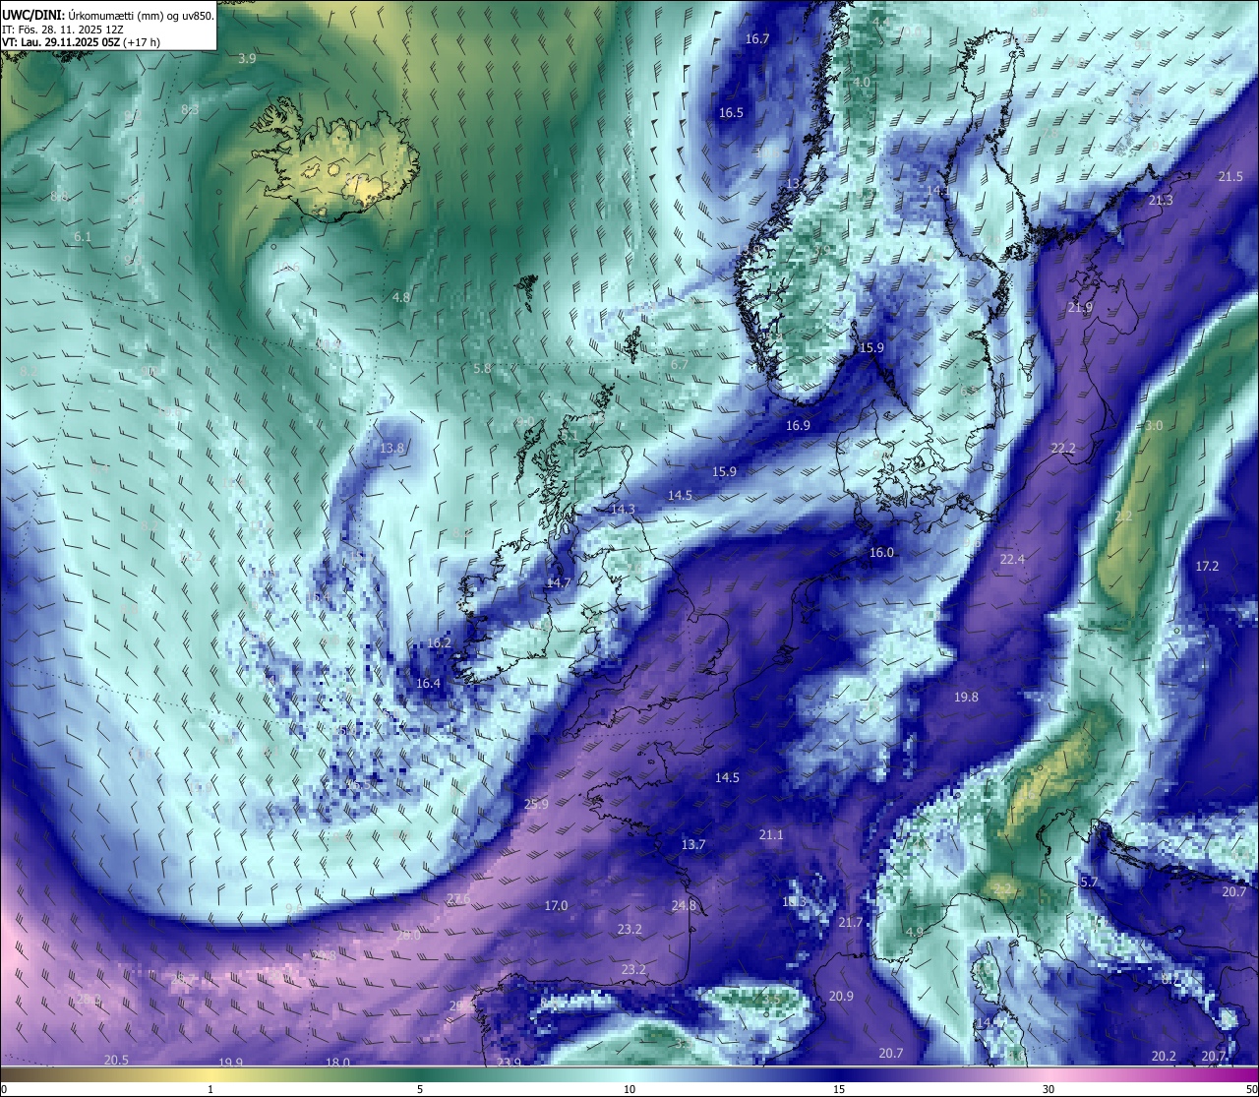Click the 23.9 value near the bottom edge

[x=509, y=1063]
